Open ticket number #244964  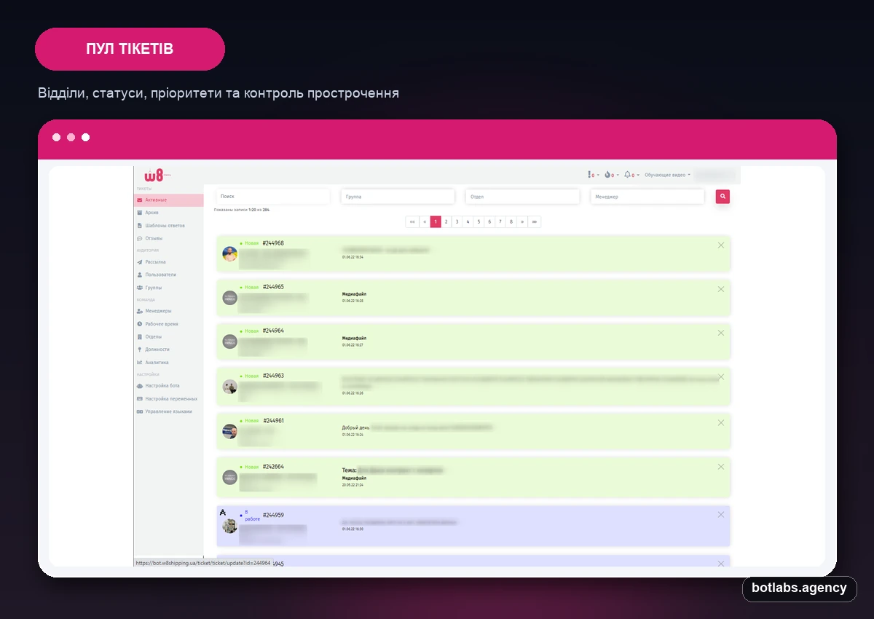pyautogui.click(x=273, y=331)
